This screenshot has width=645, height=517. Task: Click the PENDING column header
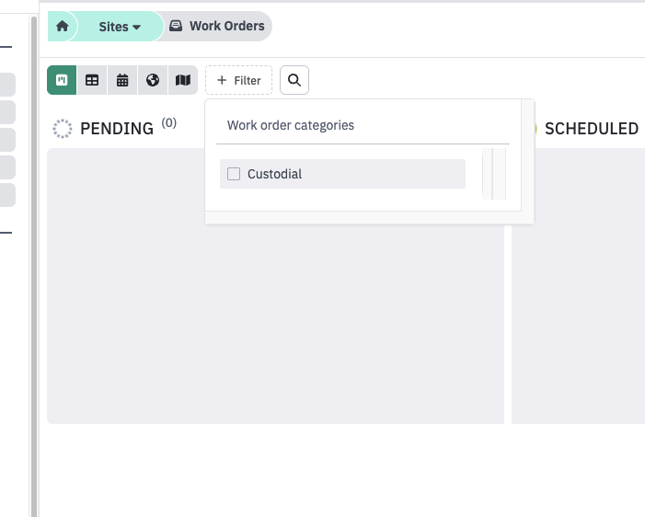point(117,128)
